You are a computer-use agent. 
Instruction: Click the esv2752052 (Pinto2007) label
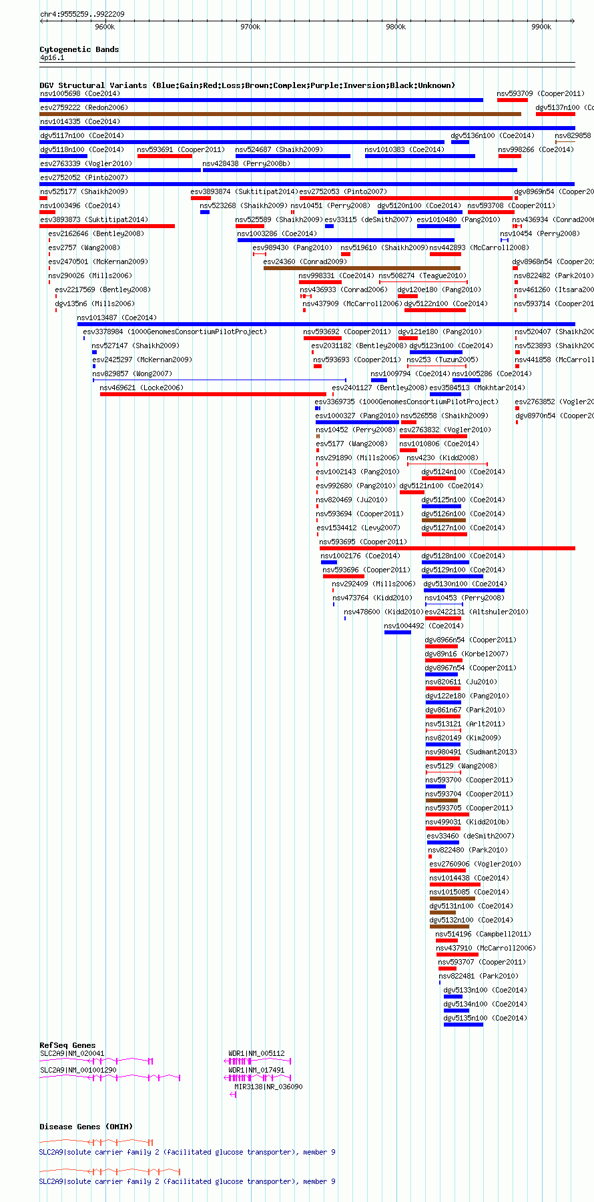coord(84,177)
